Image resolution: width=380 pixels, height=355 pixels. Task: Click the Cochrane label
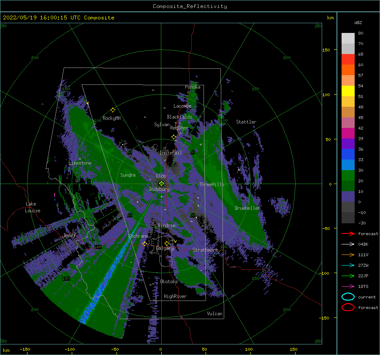pos(138,236)
